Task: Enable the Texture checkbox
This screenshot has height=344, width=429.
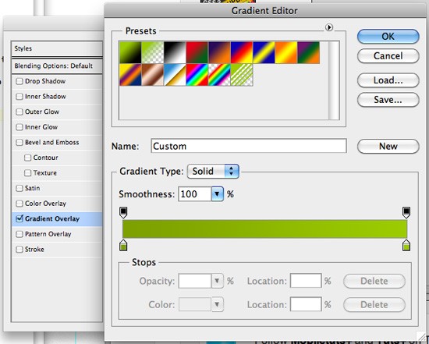Action: coord(27,173)
